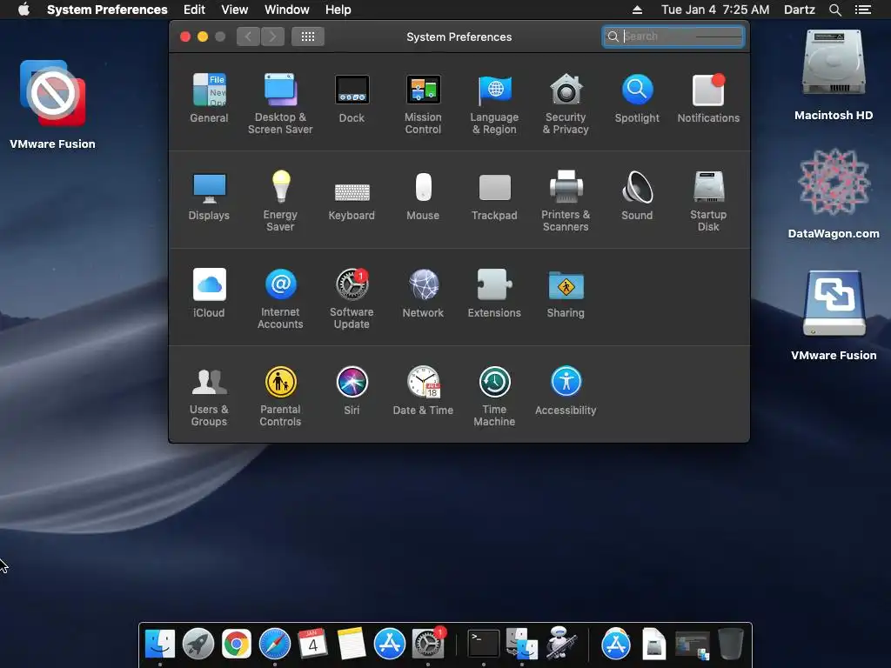Open the Dock preferences pane
Viewport: 891px width, 668px height.
pyautogui.click(x=352, y=98)
